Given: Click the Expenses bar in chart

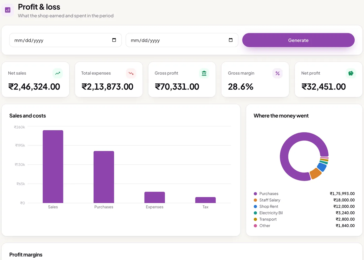Looking at the screenshot, I should pos(155,197).
